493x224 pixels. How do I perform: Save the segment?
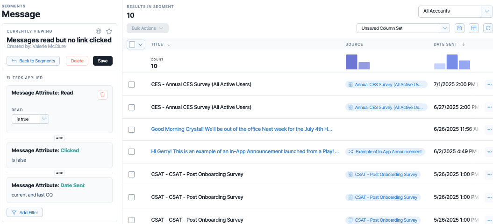[x=103, y=61]
